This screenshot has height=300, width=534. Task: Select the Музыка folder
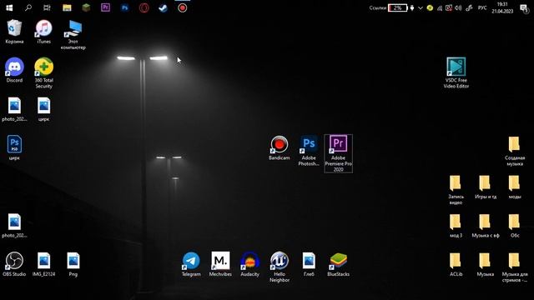pyautogui.click(x=486, y=264)
